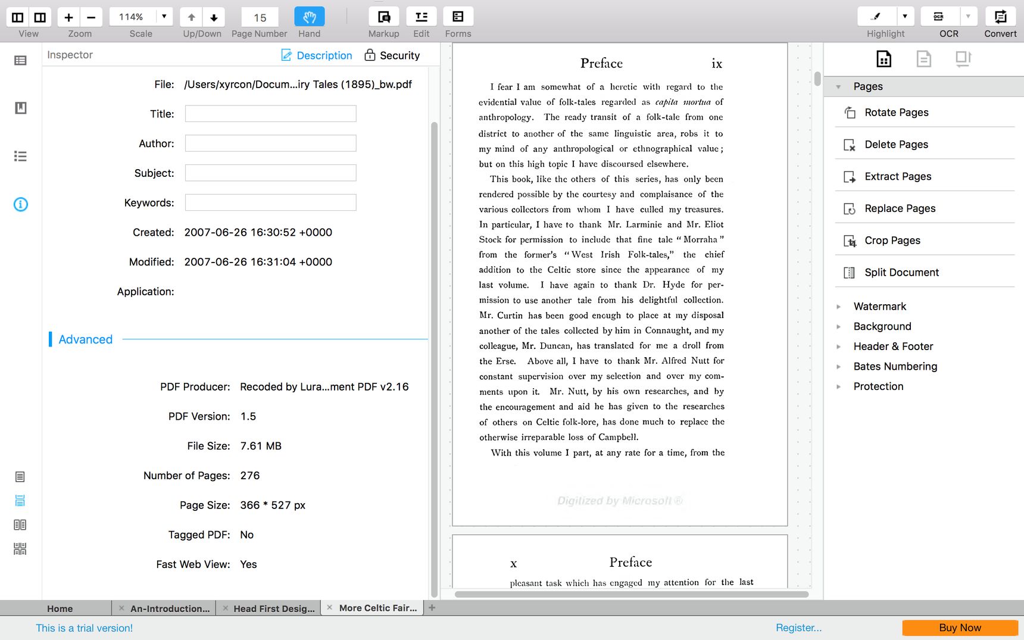Image resolution: width=1024 pixels, height=640 pixels.
Task: Click the Buy Now button
Action: [960, 627]
